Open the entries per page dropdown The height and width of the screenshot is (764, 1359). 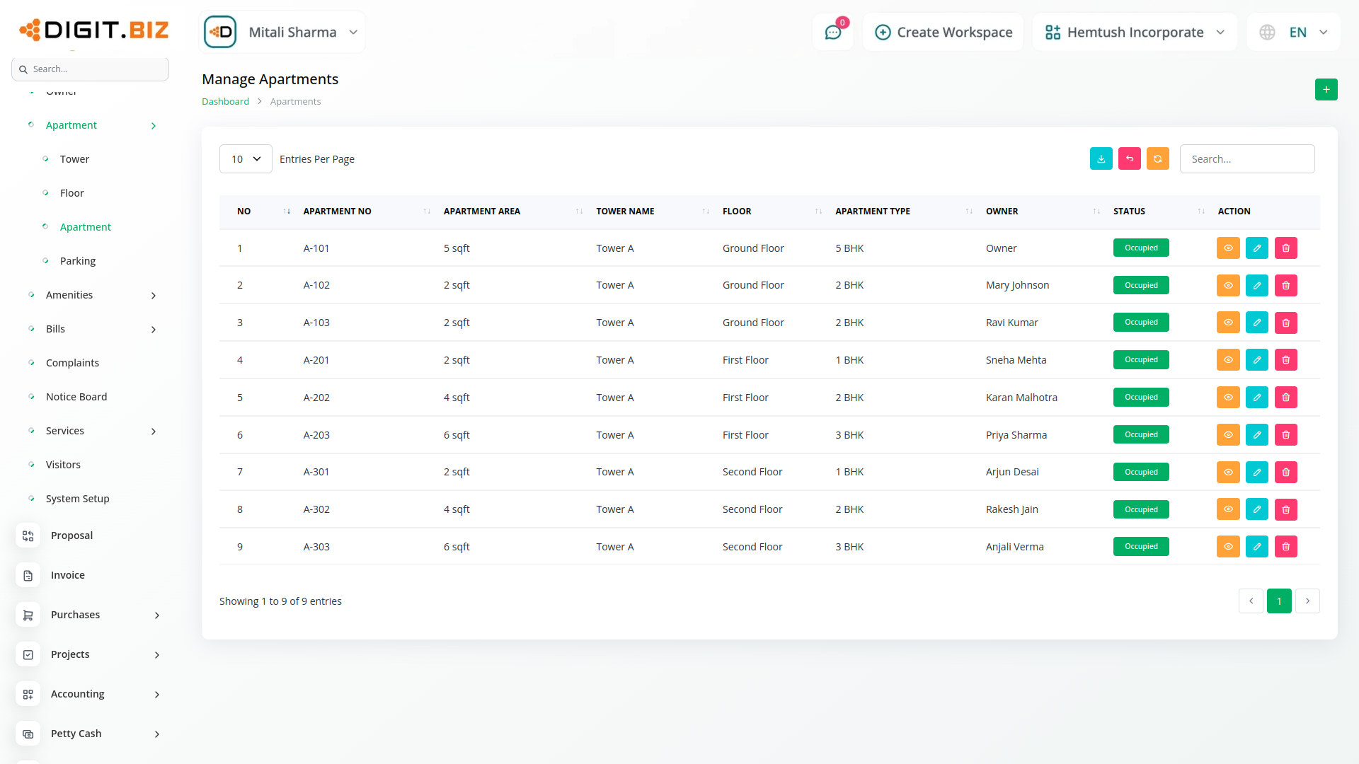[246, 159]
